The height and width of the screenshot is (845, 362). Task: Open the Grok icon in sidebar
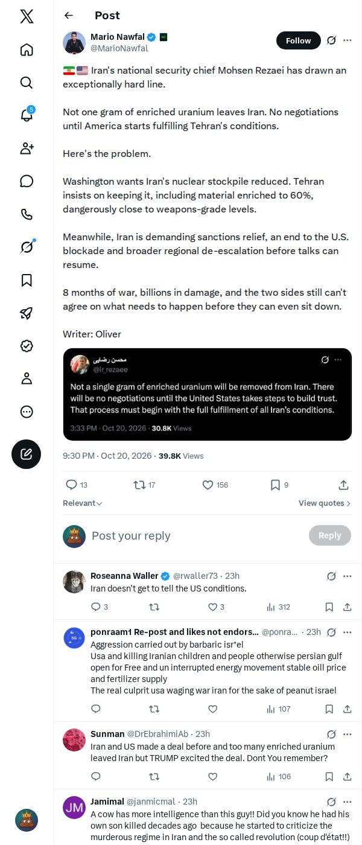click(x=27, y=247)
